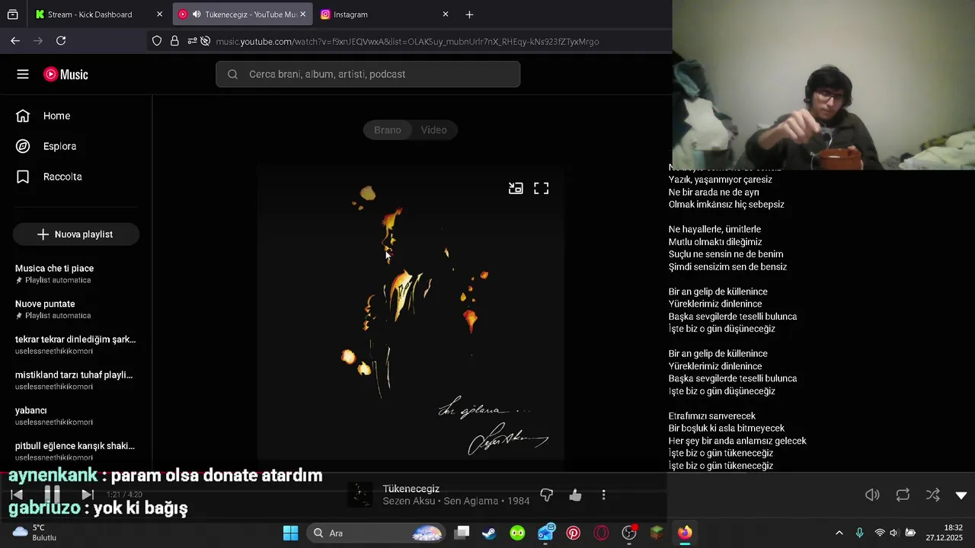Click the microphone icon in the system tray
Screen dimensions: 975x548
coord(859,533)
